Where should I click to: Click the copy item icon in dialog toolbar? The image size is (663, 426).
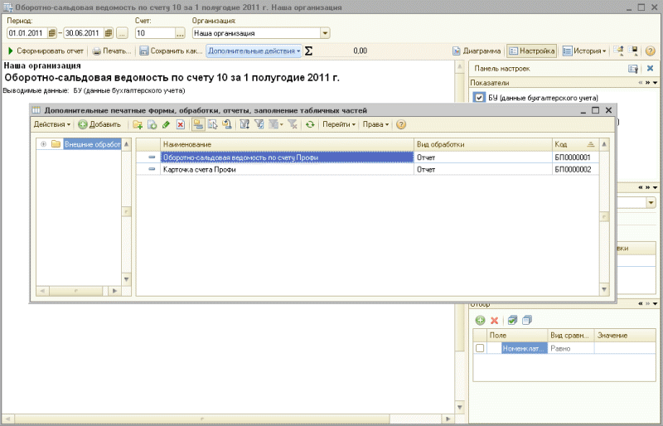[152, 124]
